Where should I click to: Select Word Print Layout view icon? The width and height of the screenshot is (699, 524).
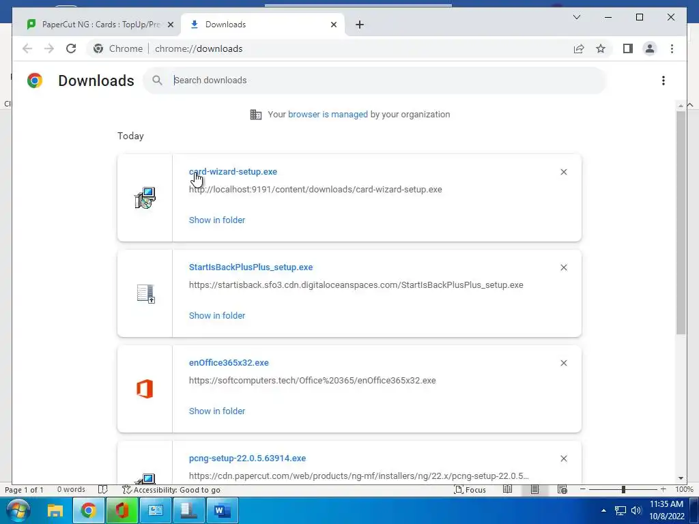point(534,490)
